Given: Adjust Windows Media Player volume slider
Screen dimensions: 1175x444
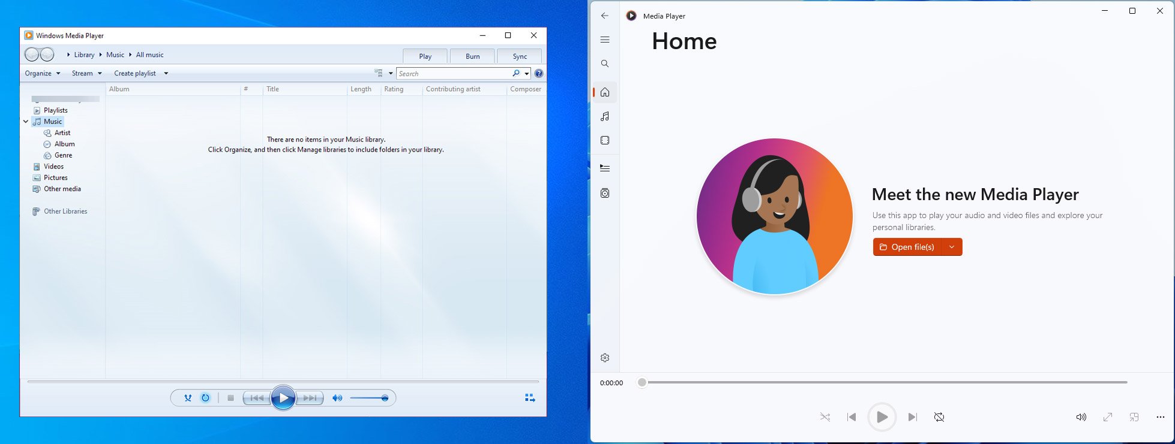Looking at the screenshot, I should [369, 398].
